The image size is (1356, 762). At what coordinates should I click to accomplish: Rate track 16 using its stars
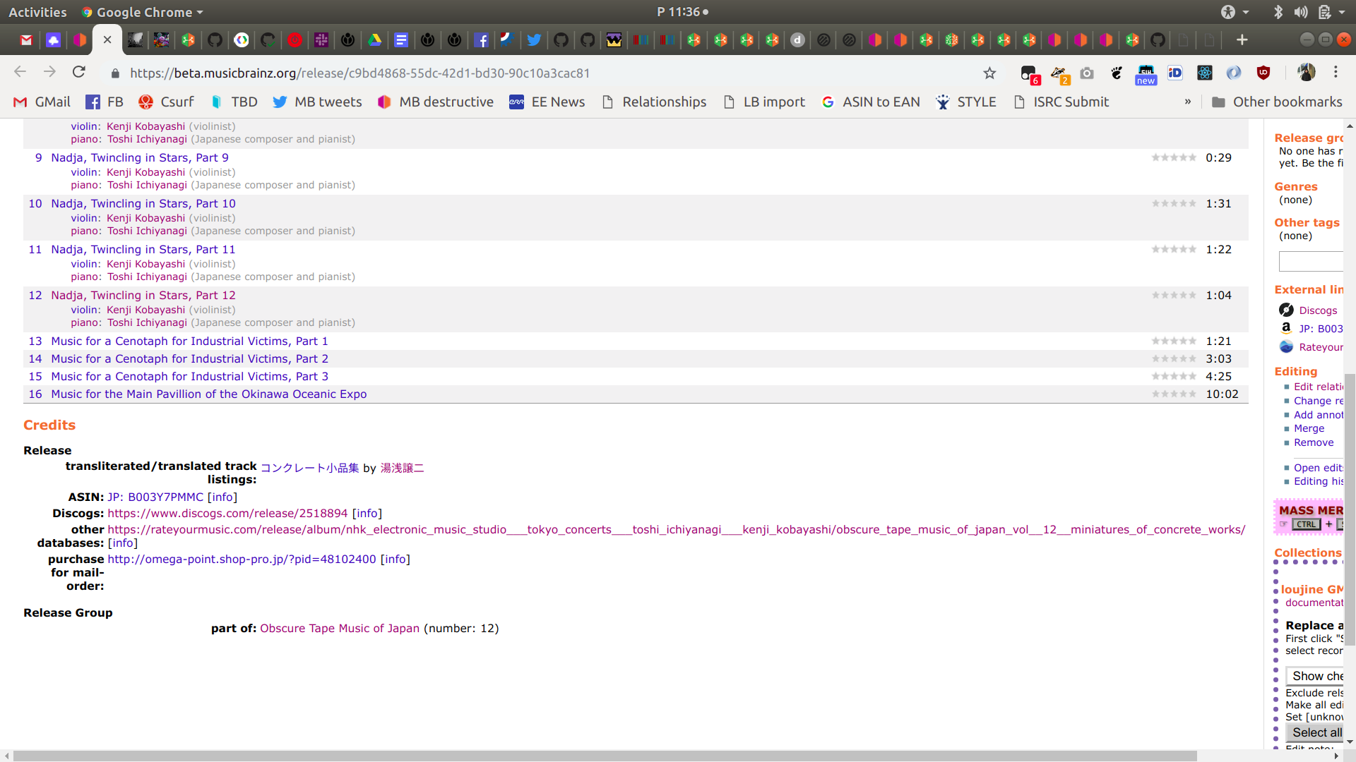(x=1174, y=394)
